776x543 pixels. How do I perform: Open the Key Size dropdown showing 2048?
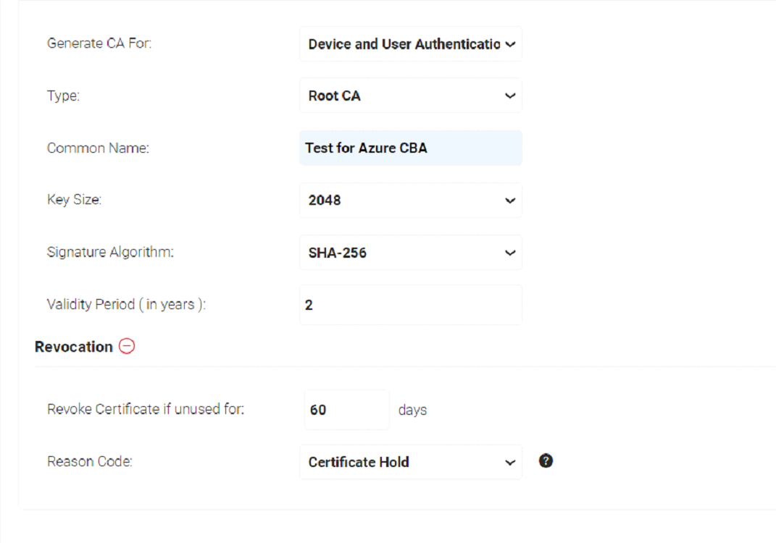click(x=410, y=200)
